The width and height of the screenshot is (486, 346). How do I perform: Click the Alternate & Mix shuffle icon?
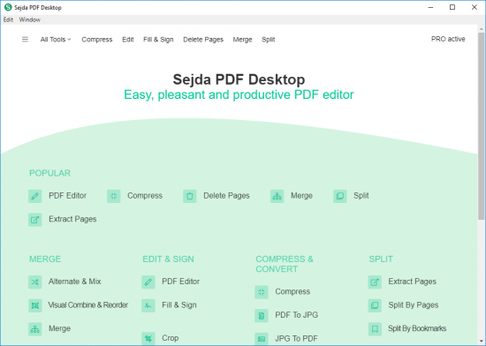click(x=35, y=282)
